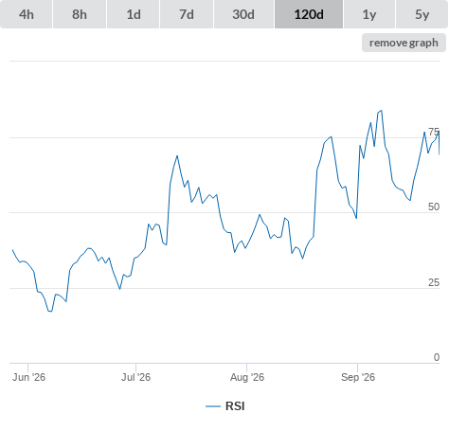This screenshot has height=431, width=449.
Task: Select the 4h time range tab
Action: tap(27, 14)
